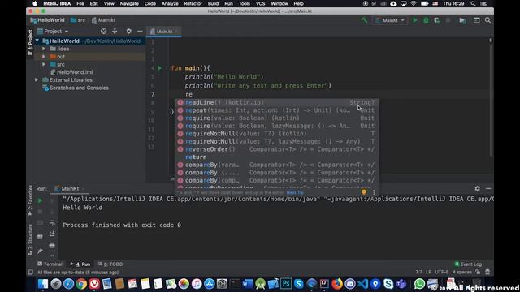520x292 pixels.
Task: Select Scratches and Consoles item
Action: (76, 88)
